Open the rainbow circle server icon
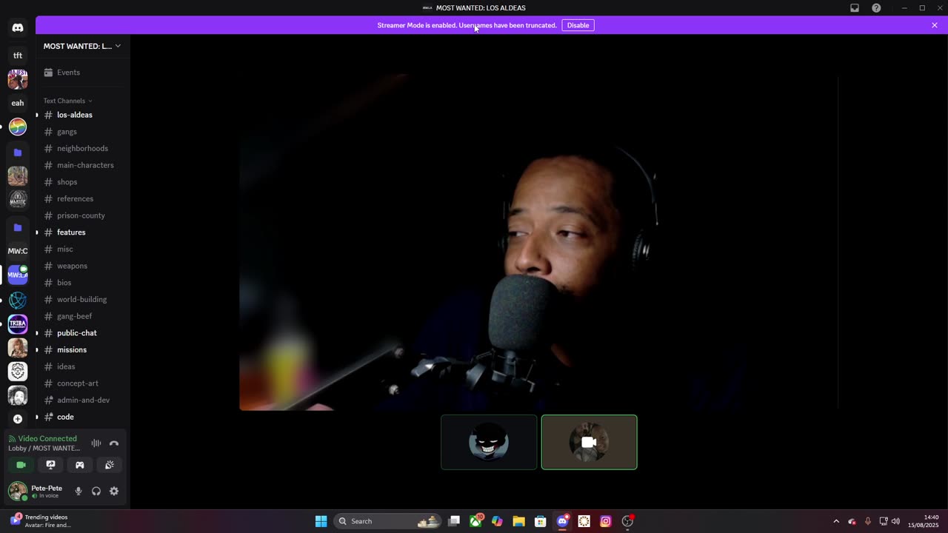 tap(18, 127)
